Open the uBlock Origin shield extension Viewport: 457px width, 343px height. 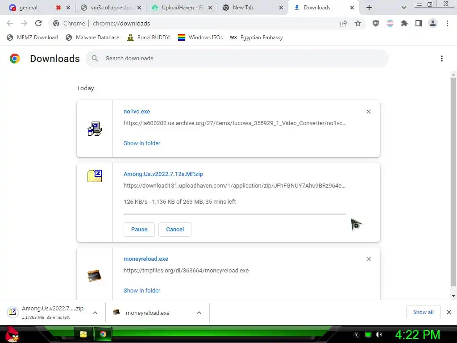click(x=376, y=23)
